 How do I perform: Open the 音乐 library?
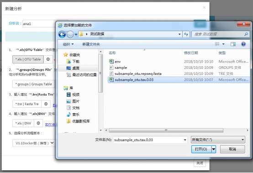click(x=73, y=115)
